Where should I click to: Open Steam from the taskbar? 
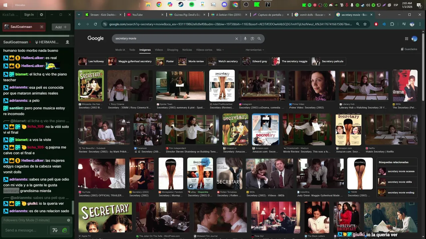coord(181,5)
